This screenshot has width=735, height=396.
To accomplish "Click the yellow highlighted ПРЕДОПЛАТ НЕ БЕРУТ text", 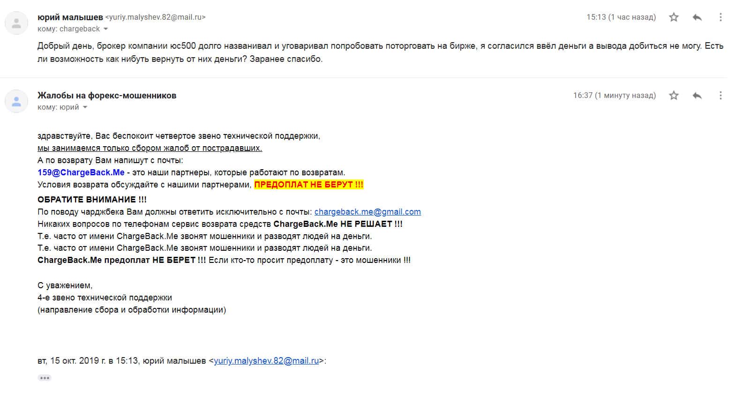I will 308,185.
